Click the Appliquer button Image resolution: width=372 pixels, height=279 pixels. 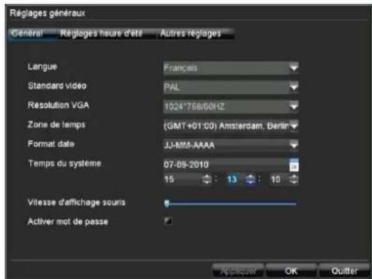[x=238, y=271]
